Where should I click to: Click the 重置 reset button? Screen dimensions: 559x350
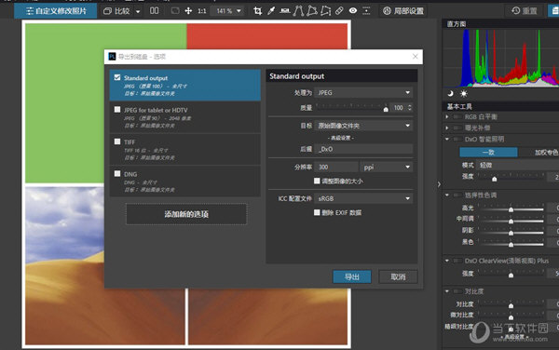(x=524, y=10)
